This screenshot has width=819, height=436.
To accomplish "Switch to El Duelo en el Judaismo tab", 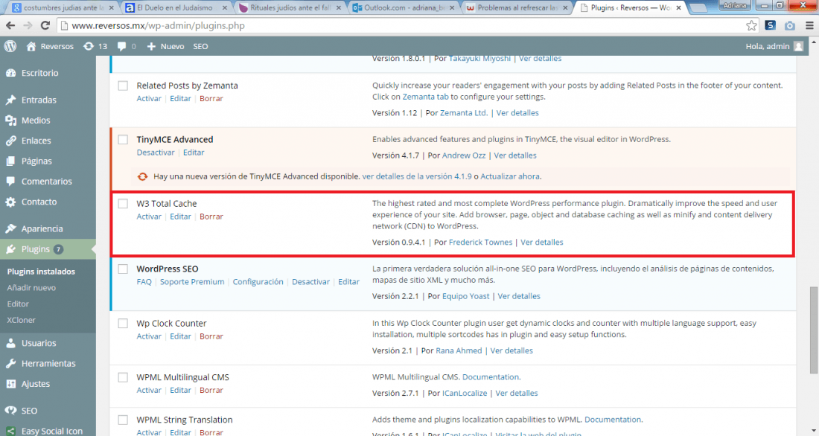I will pos(174,8).
